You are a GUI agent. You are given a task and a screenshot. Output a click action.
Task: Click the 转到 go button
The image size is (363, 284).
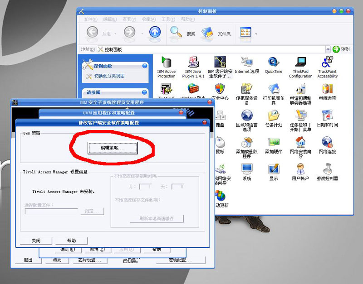pyautogui.click(x=341, y=49)
